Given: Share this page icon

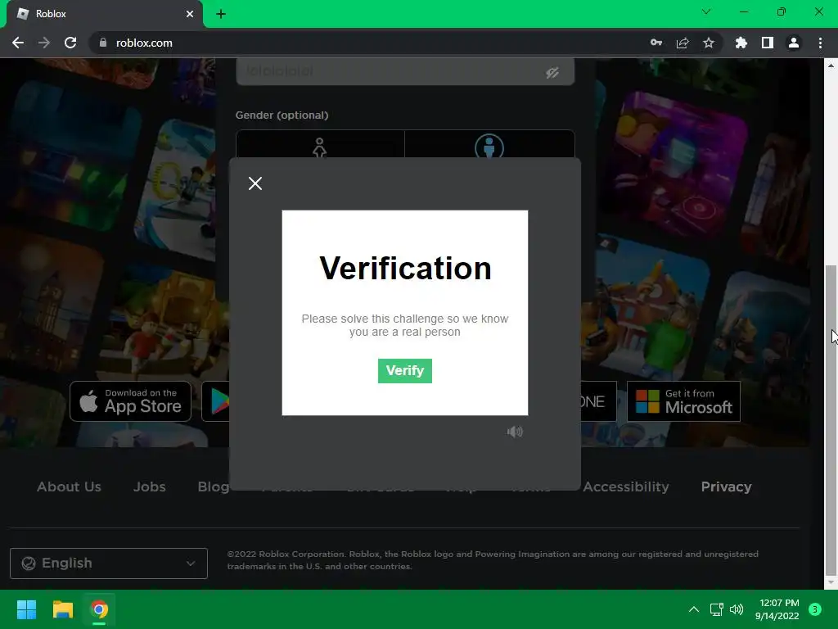Looking at the screenshot, I should [x=683, y=43].
